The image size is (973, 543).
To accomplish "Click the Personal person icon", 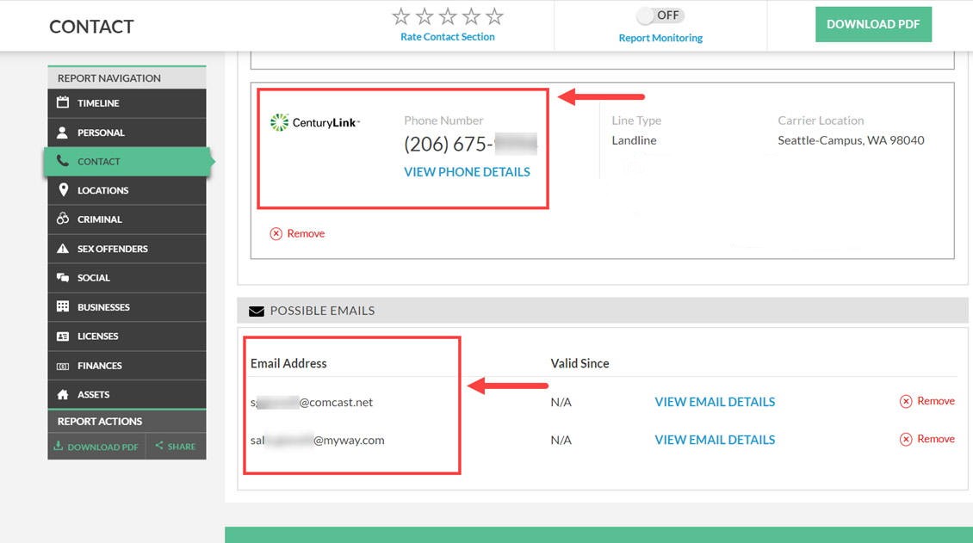I will (x=63, y=132).
